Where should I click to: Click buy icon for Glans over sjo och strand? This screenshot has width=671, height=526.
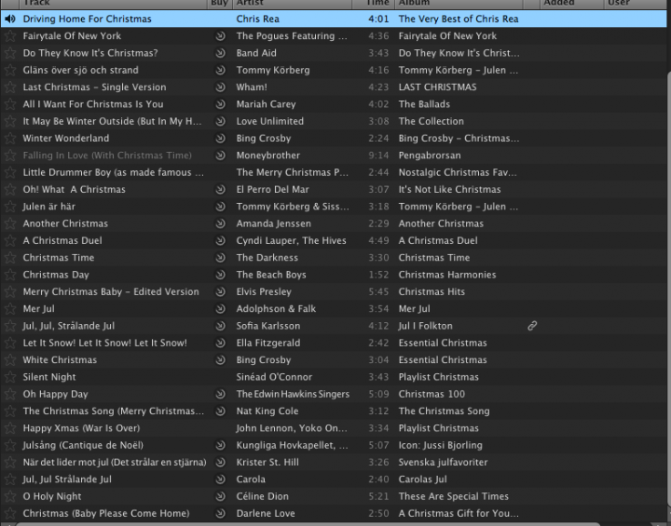coord(220,70)
